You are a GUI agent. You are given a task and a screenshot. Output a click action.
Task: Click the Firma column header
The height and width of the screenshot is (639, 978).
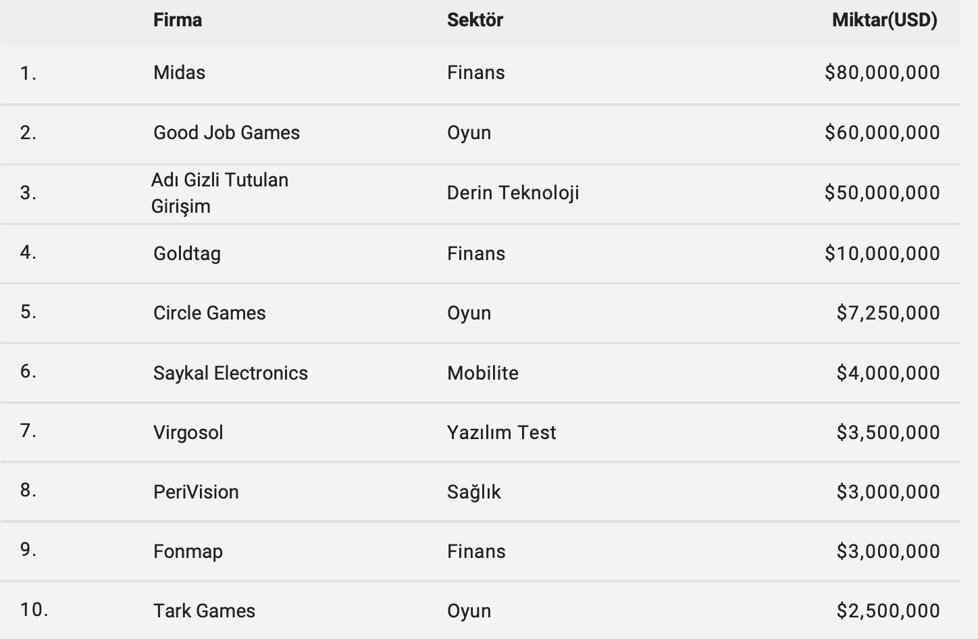pyautogui.click(x=178, y=20)
